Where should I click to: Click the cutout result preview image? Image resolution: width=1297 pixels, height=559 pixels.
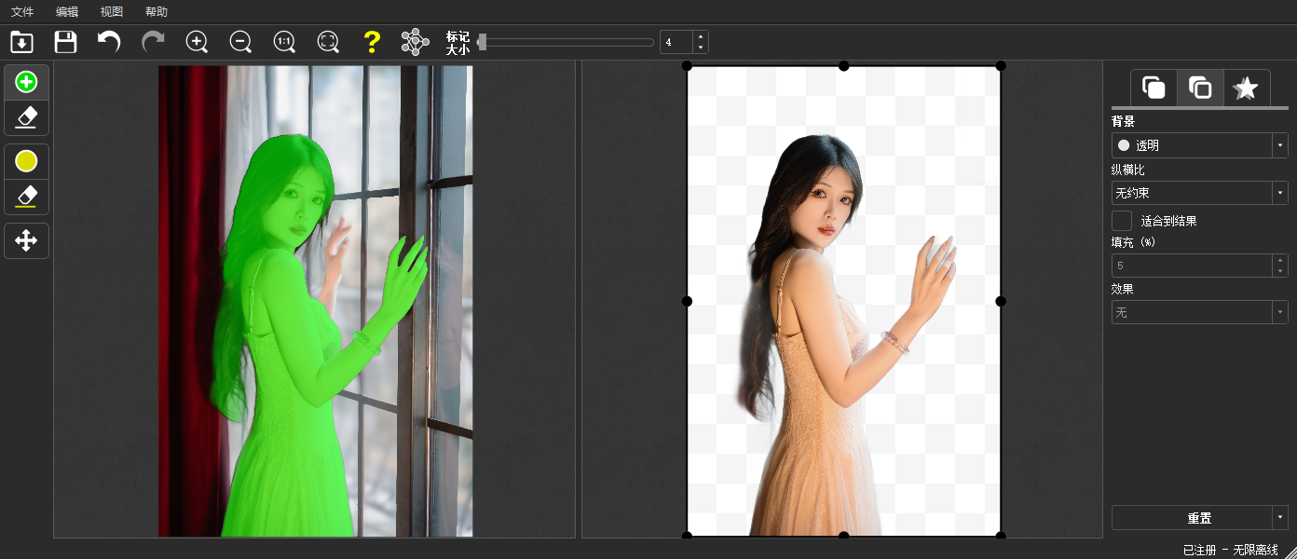[x=843, y=301]
